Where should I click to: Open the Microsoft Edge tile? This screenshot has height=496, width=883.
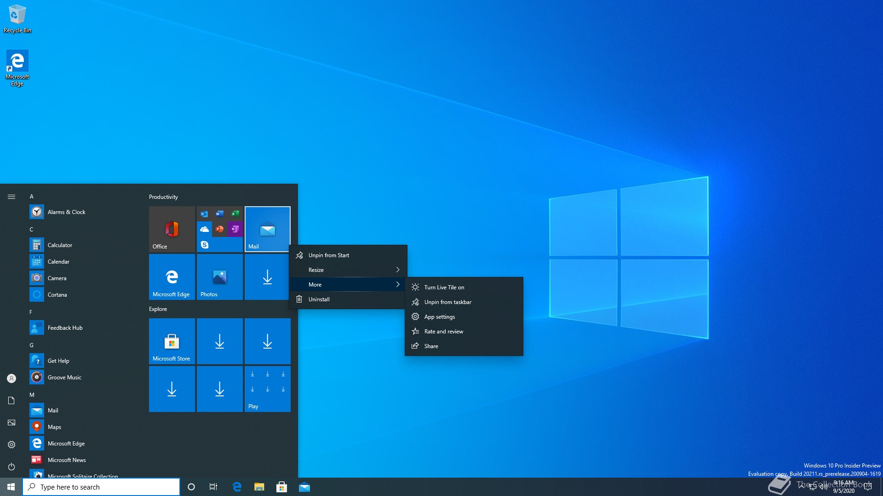(172, 277)
